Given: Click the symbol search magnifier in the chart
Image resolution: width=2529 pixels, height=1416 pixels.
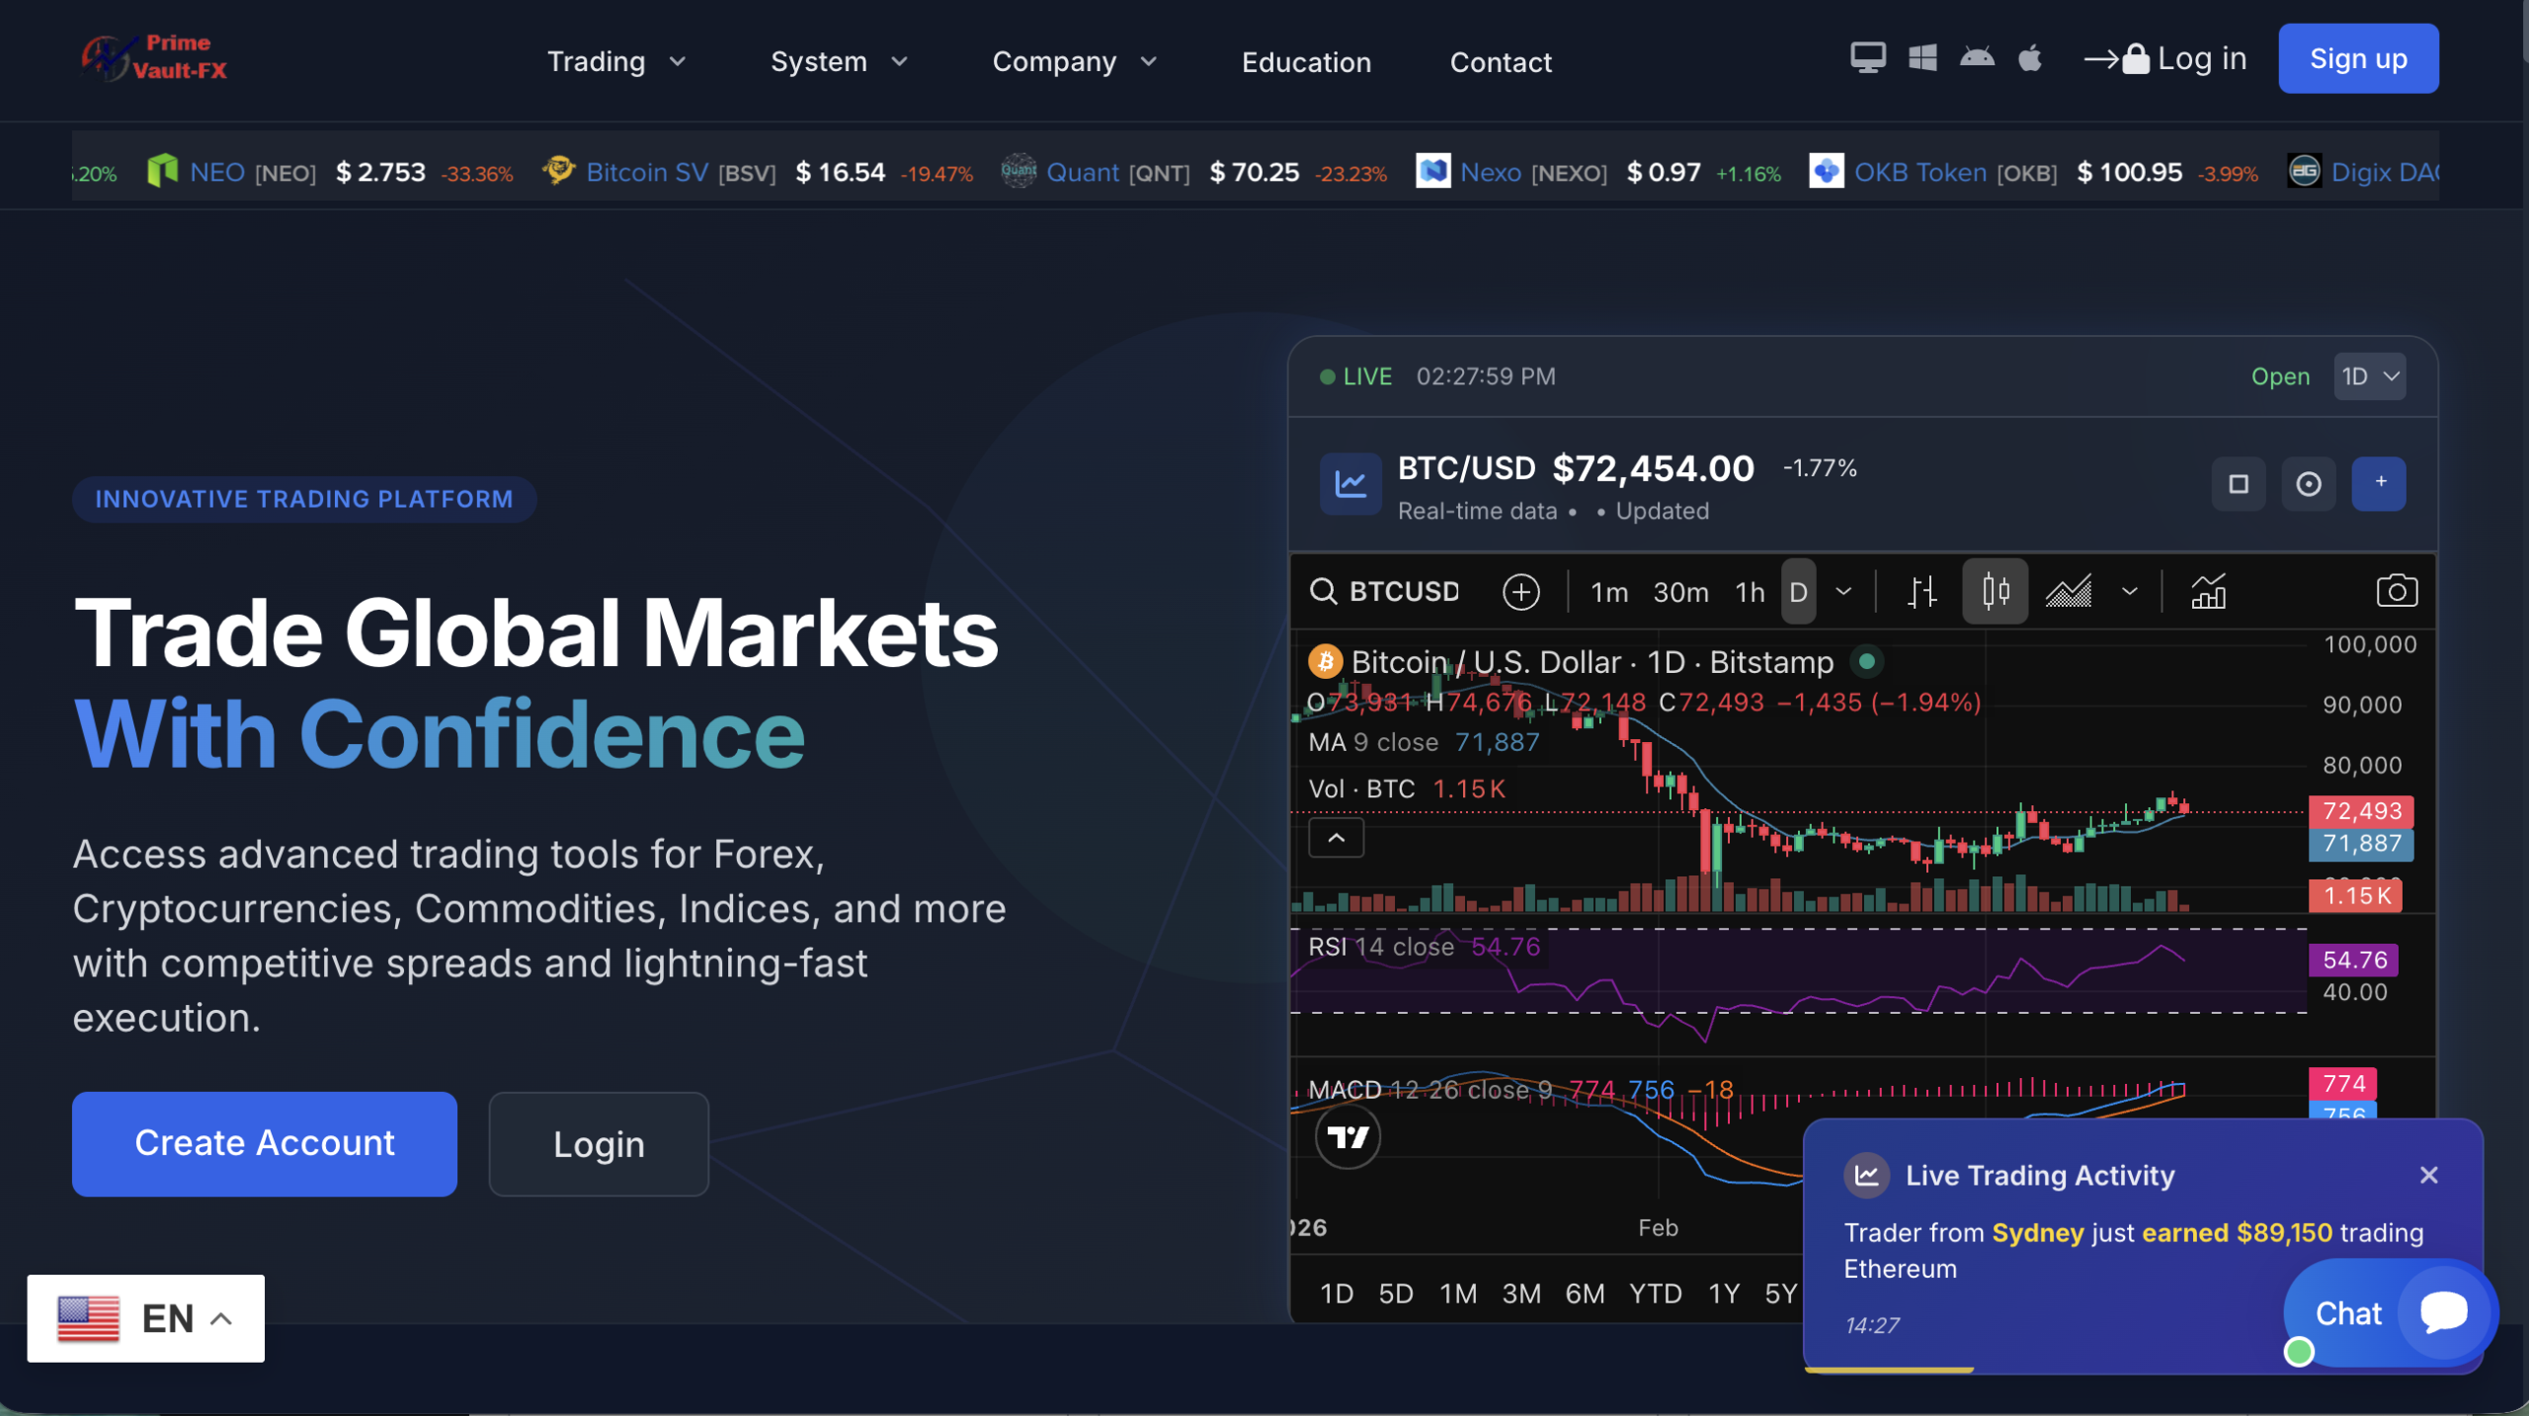Looking at the screenshot, I should (x=1324, y=591).
